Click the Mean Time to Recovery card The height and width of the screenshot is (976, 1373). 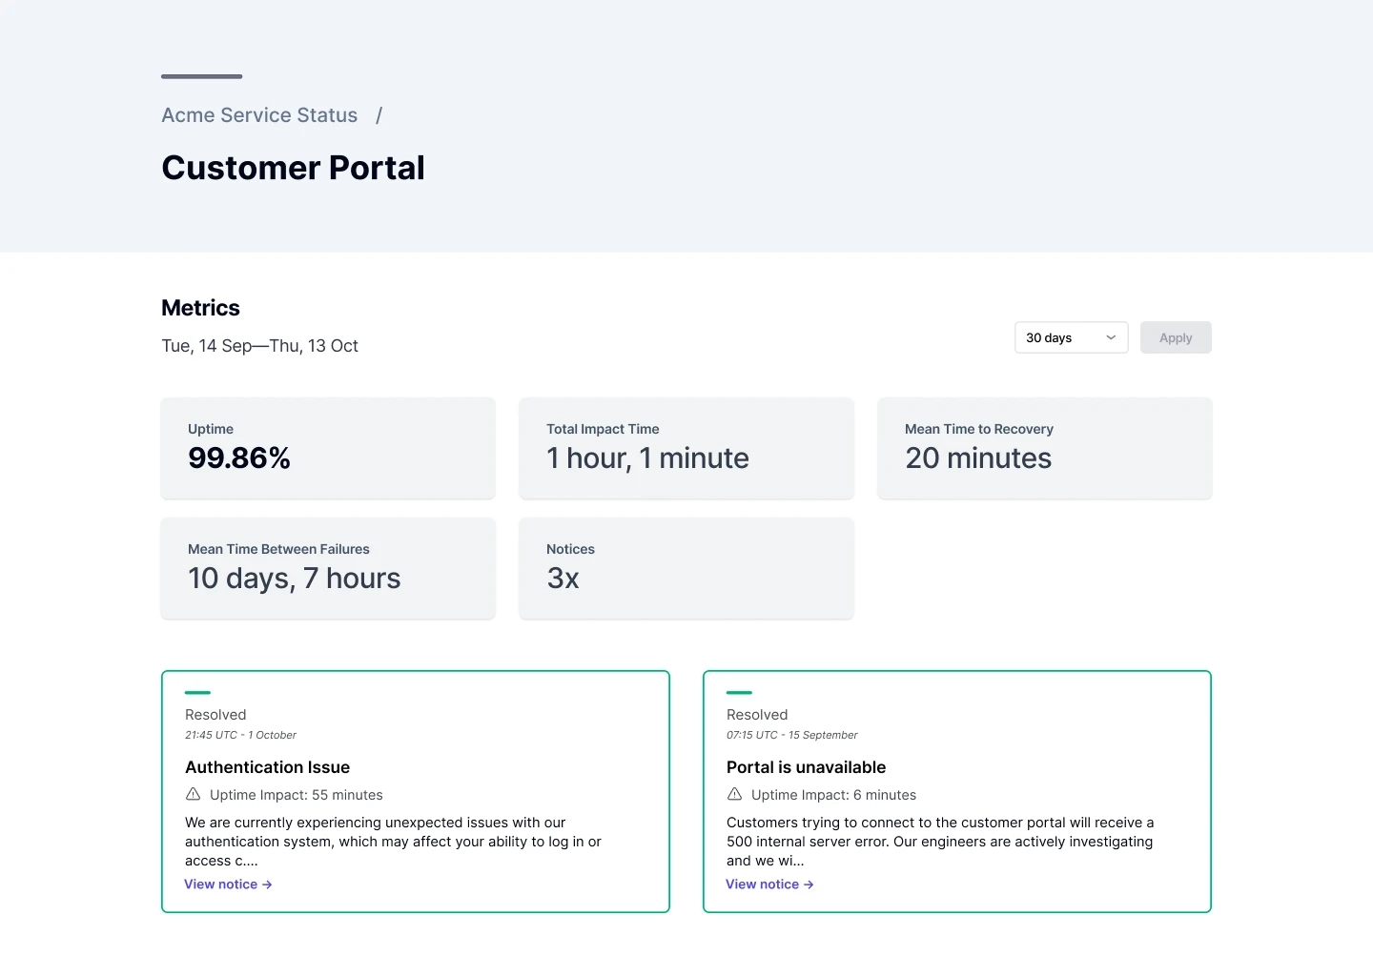tap(1044, 448)
